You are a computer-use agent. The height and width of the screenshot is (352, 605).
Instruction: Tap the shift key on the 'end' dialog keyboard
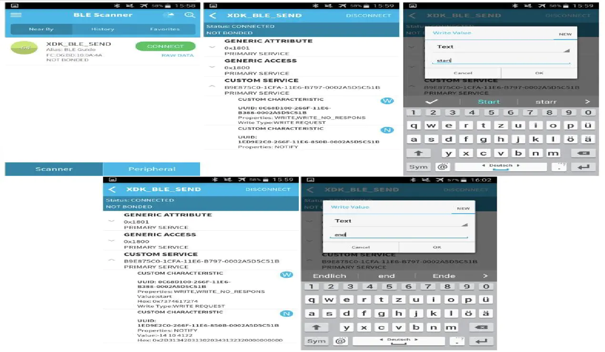coord(316,327)
